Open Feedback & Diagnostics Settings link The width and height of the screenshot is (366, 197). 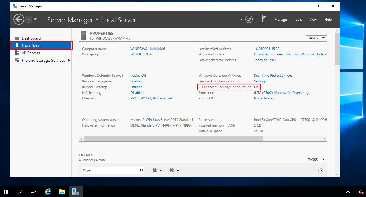[260, 81]
